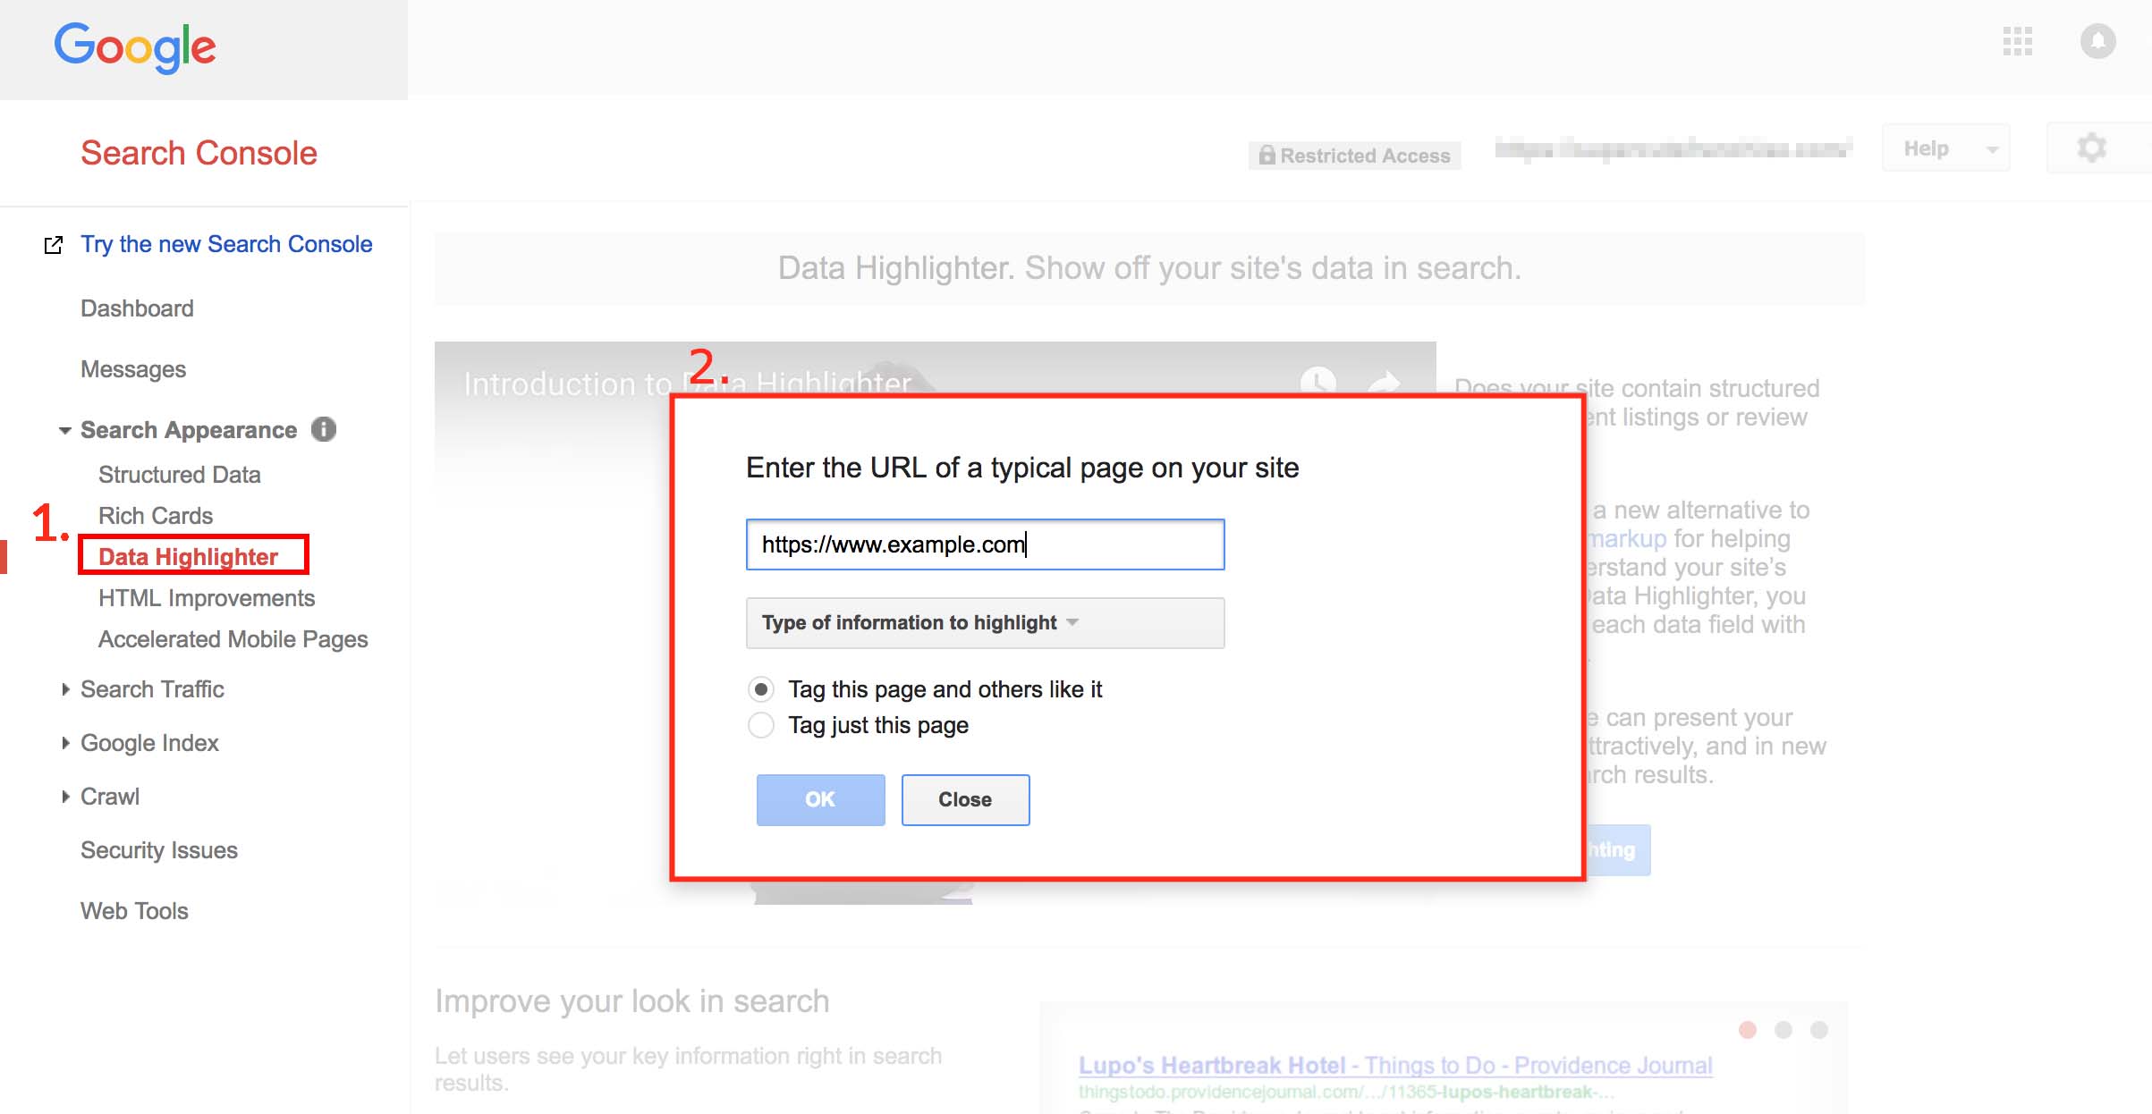Click the Close button in dialog
2152x1114 pixels.
965,799
